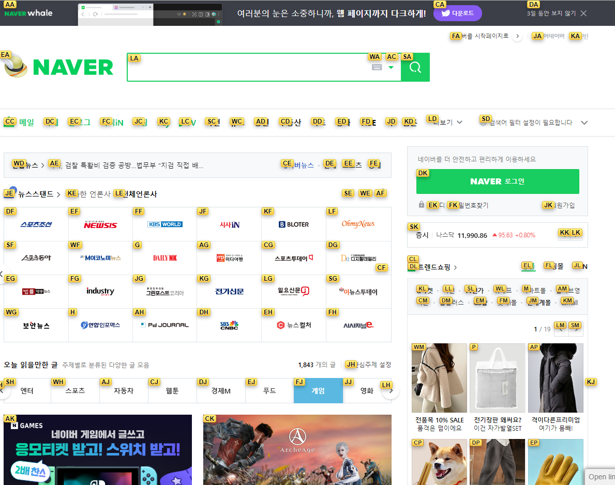Click 나스닥 11,990.86 stock index

[486, 235]
